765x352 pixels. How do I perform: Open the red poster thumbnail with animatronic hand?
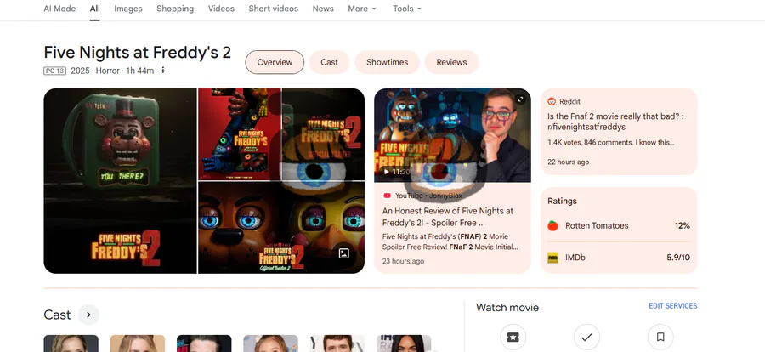(x=240, y=134)
